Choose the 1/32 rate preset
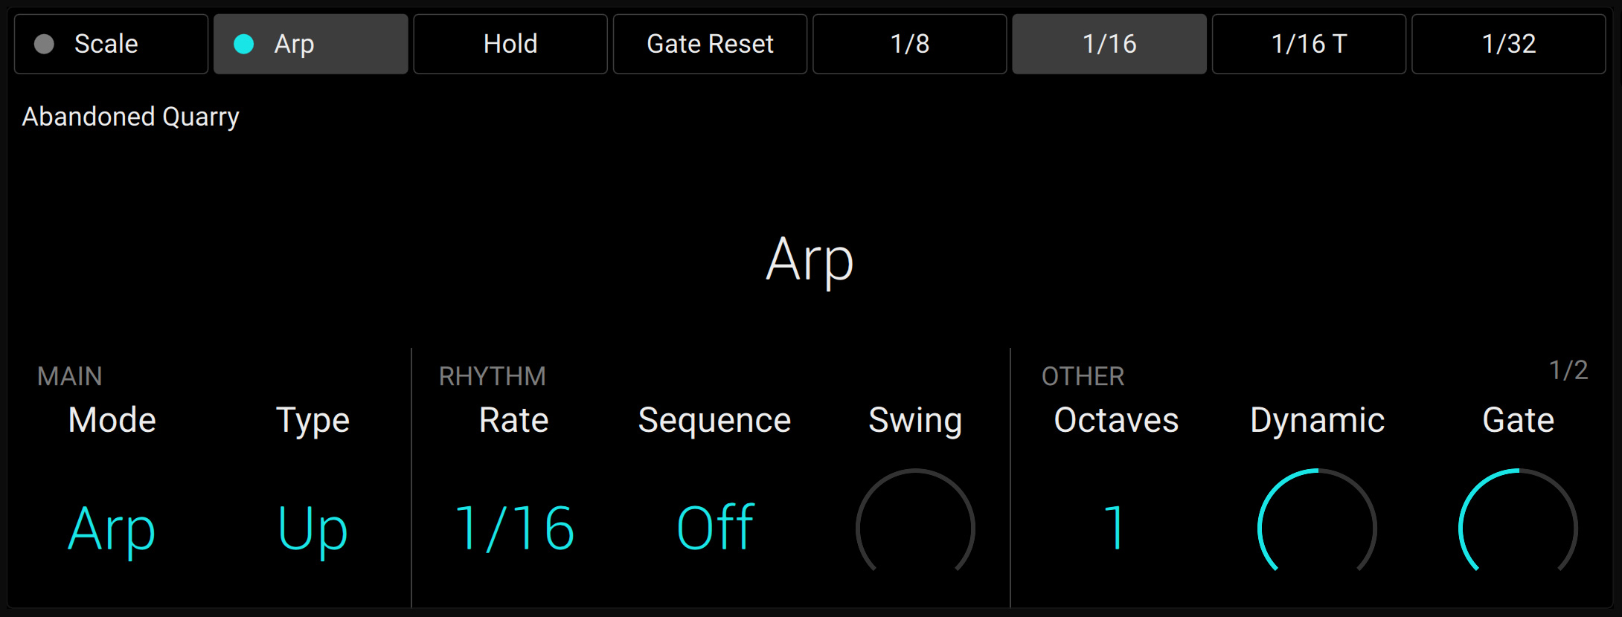The height and width of the screenshot is (617, 1622). point(1507,44)
